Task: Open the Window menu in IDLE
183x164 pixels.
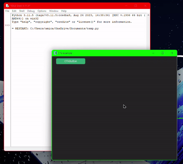Action: click(54, 11)
